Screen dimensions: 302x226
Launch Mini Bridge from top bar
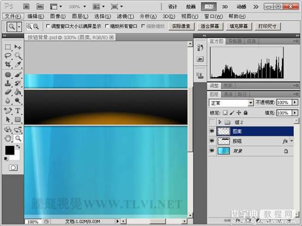click(40, 7)
